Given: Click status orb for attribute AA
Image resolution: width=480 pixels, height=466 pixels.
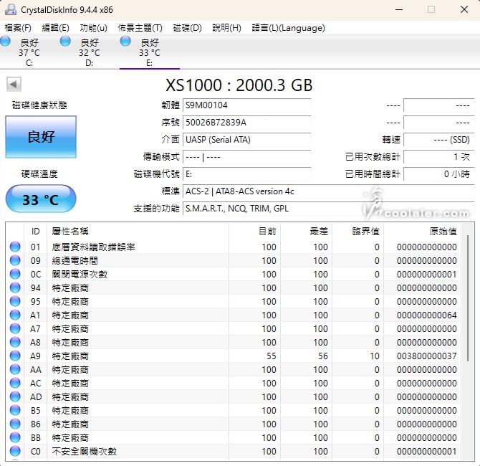Looking at the screenshot, I should (x=15, y=369).
